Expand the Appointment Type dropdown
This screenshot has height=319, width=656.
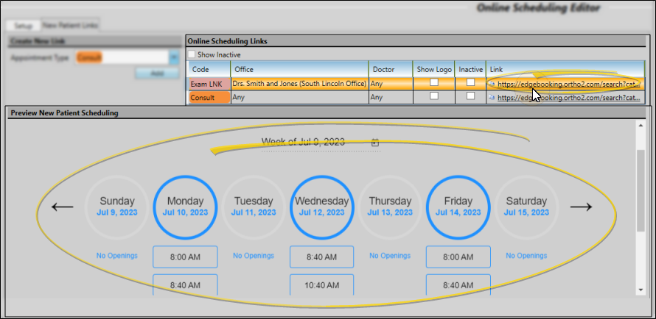[x=173, y=57]
